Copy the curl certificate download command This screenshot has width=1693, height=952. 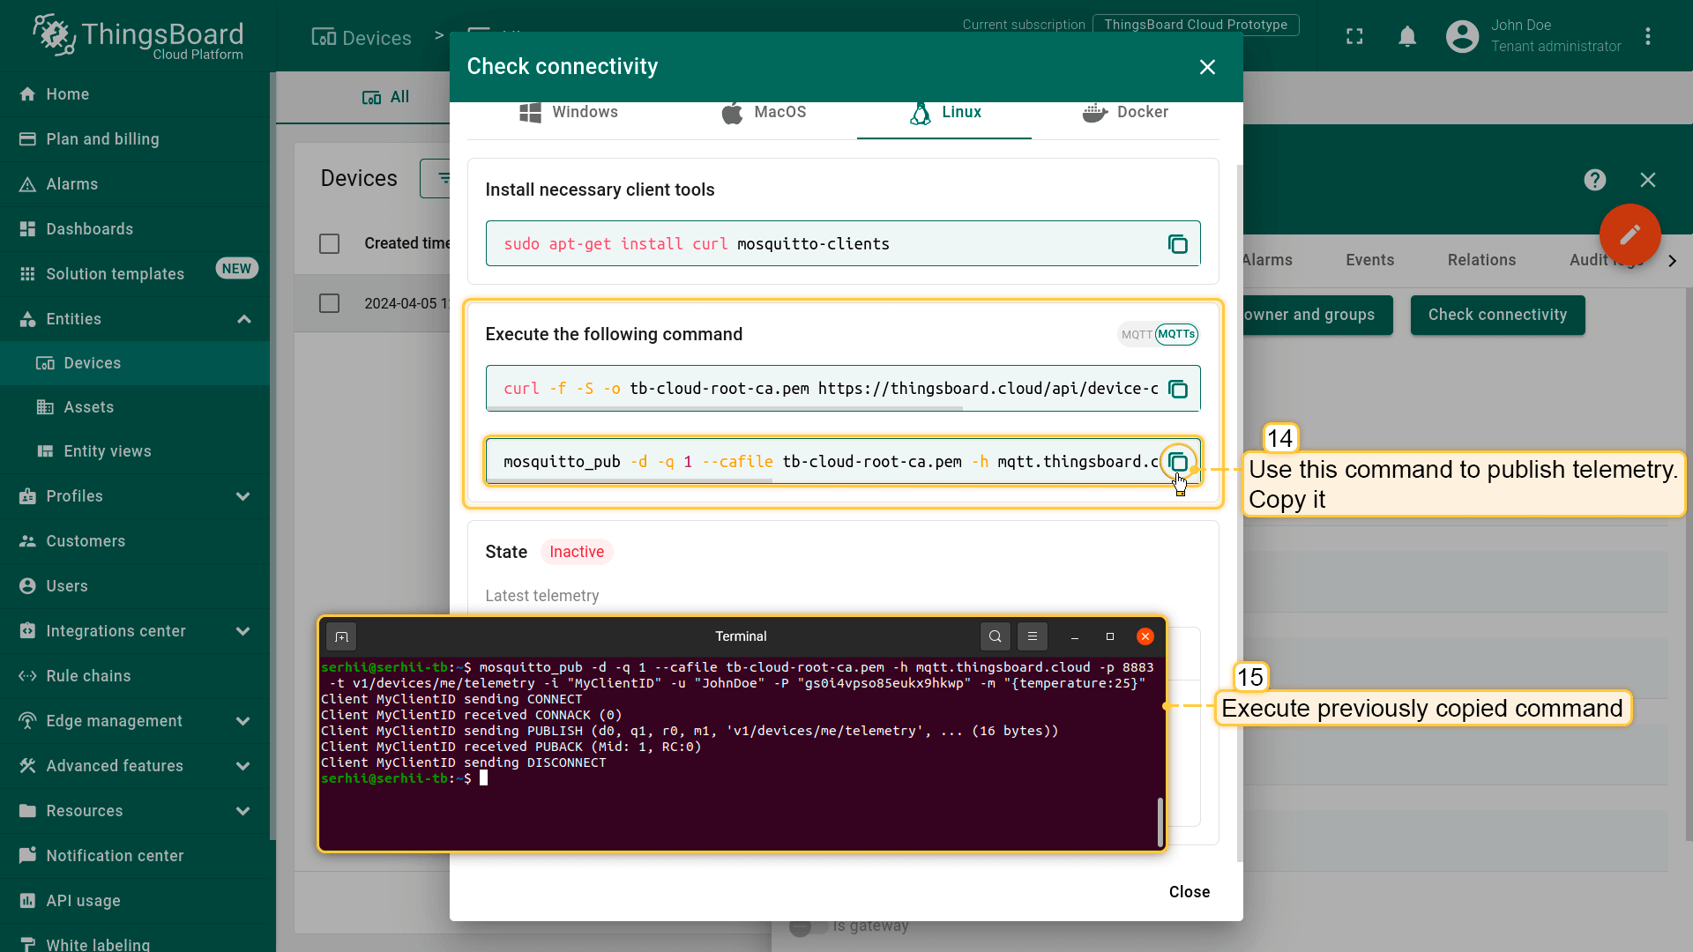pyautogui.click(x=1178, y=389)
